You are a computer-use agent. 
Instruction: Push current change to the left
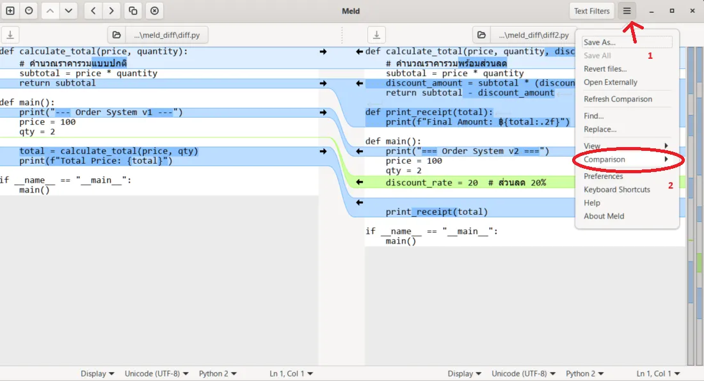[93, 11]
